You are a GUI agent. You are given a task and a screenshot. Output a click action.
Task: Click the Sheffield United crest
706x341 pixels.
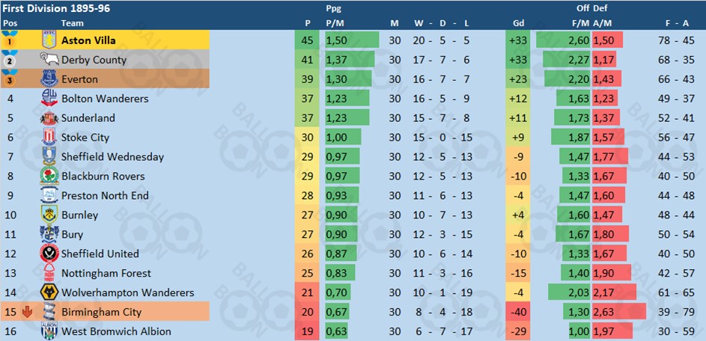coord(49,254)
